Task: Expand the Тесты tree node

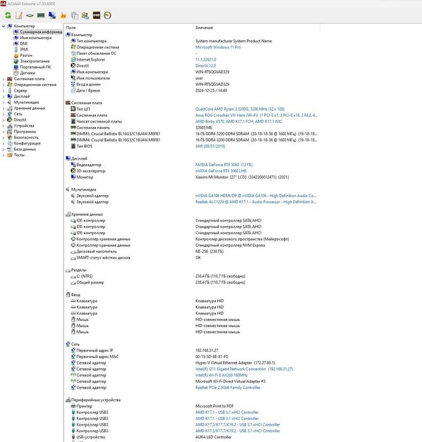Action: (3, 155)
